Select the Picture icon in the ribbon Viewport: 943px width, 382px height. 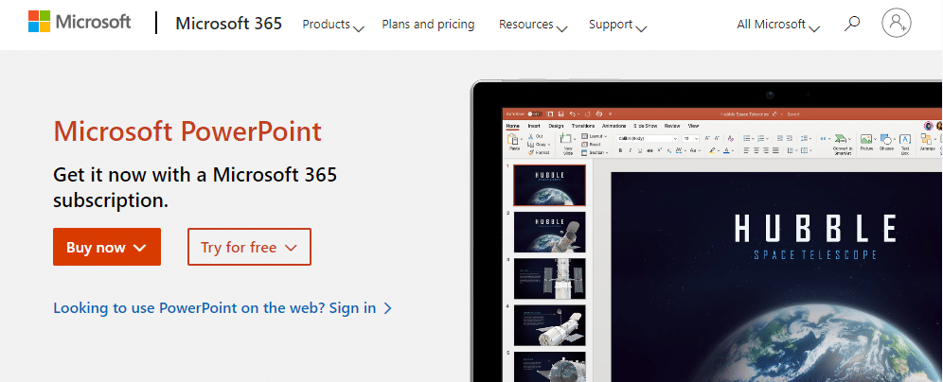(x=866, y=142)
